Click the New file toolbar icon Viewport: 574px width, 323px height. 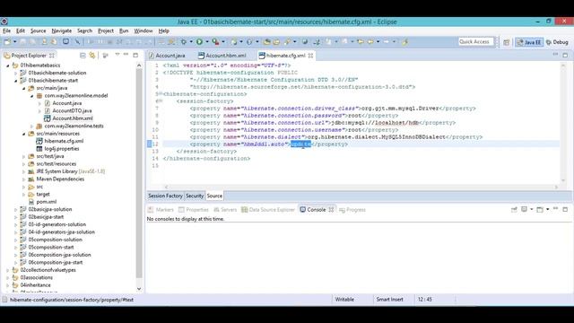(x=7, y=42)
